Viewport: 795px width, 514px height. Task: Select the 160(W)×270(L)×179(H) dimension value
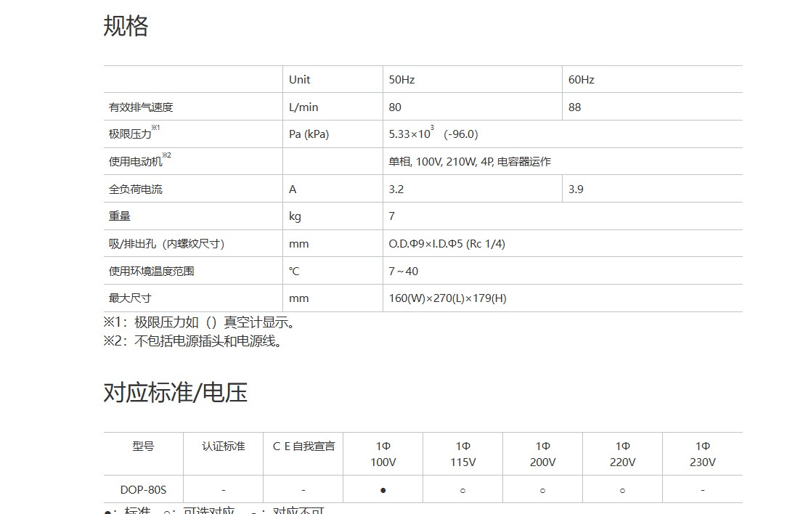coord(447,298)
